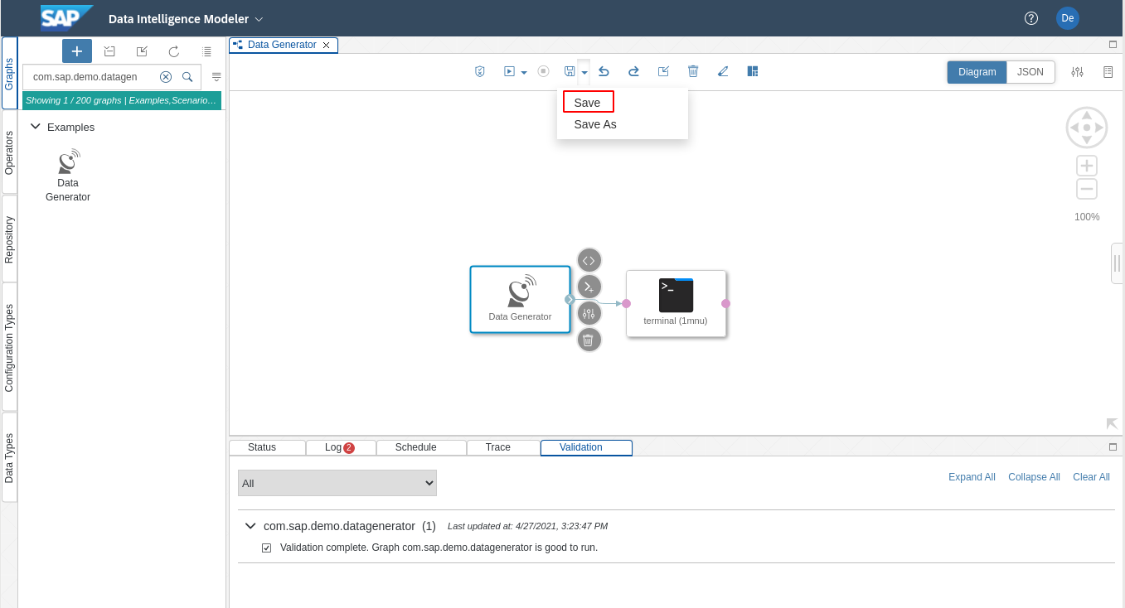Close the Data Generator editor tab
The width and height of the screenshot is (1125, 608).
(327, 46)
